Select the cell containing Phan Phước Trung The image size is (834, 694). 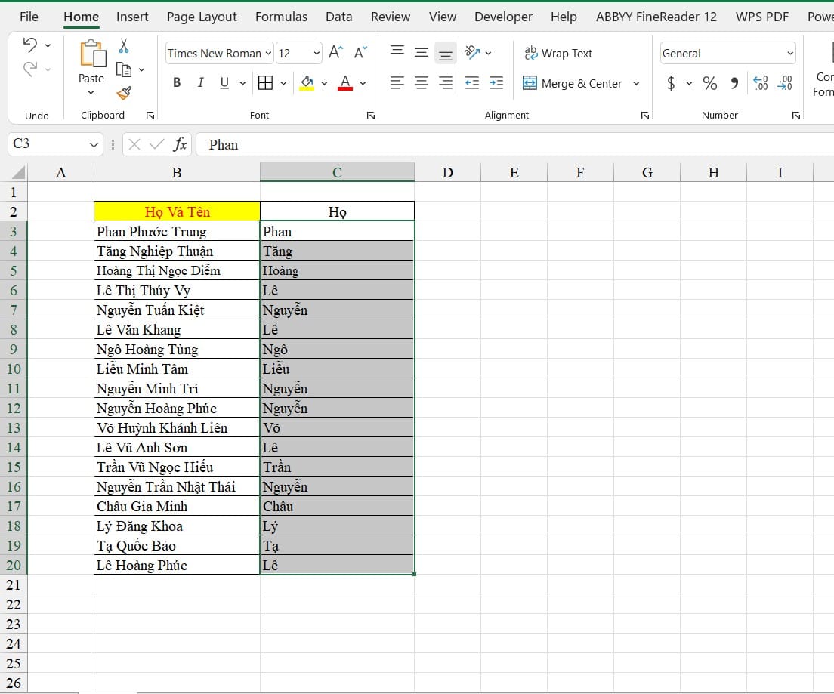click(x=177, y=231)
